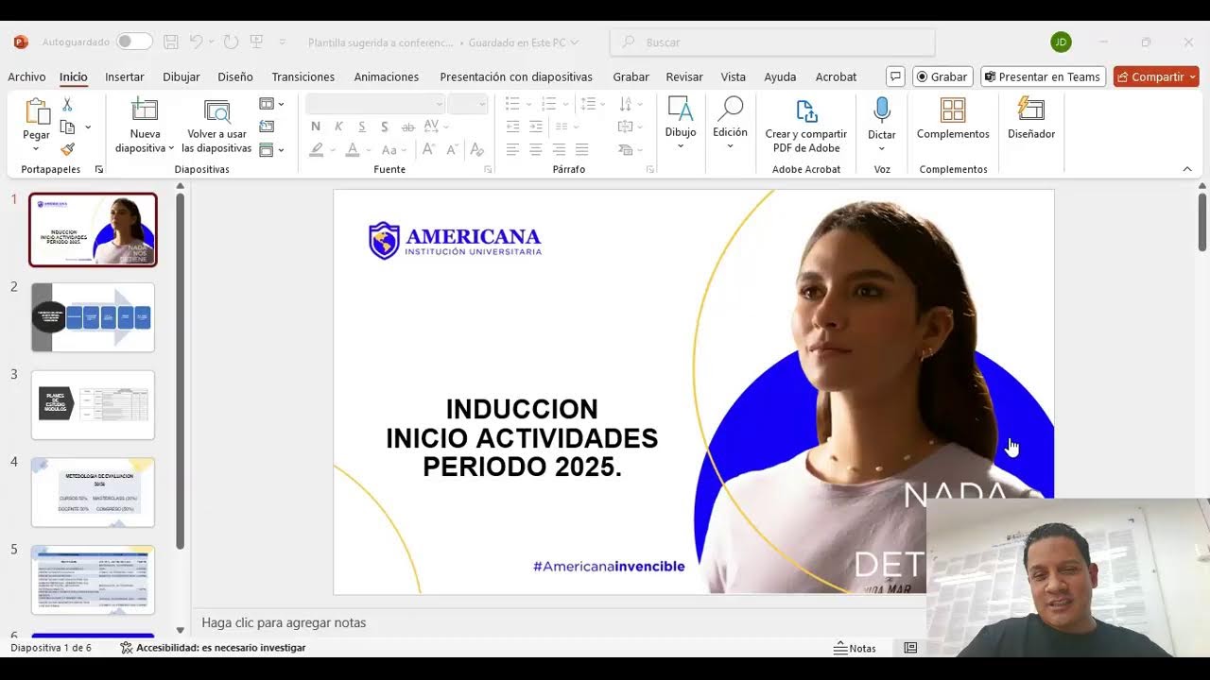The width and height of the screenshot is (1210, 680).
Task: Toggle Bold formatting
Action: (x=316, y=127)
